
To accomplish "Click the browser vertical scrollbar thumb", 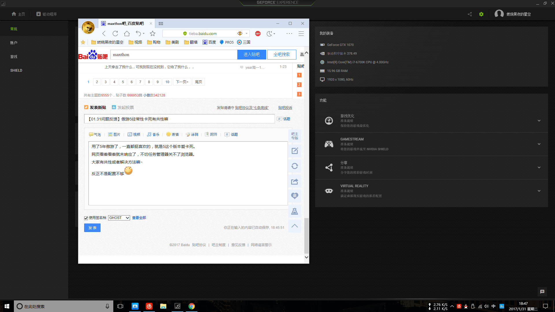I will click(x=306, y=236).
